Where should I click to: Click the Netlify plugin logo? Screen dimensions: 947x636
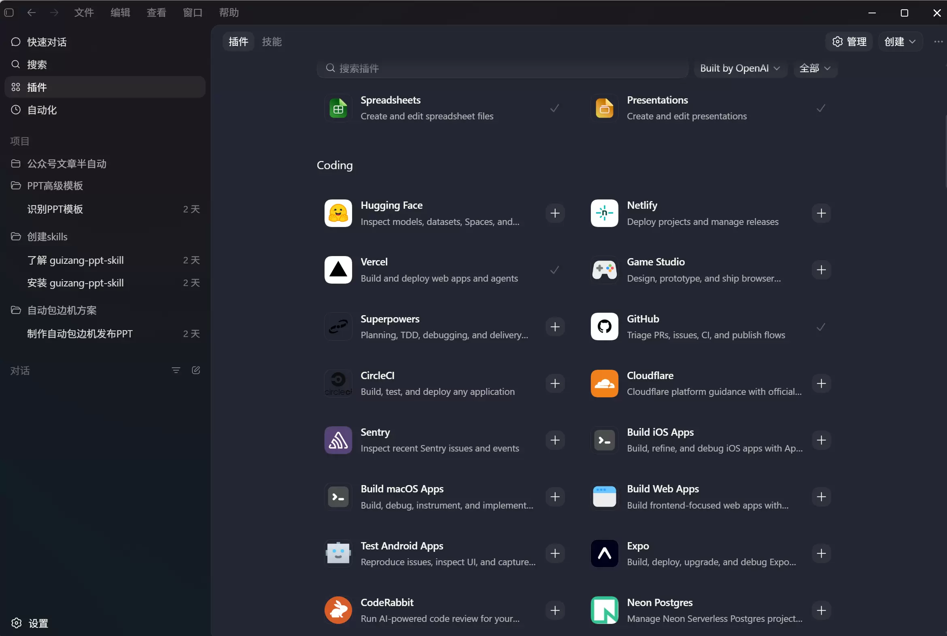(604, 213)
